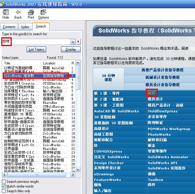Hide the navigation pane with Hide
Screen dimensions: 195x194
click(x=6, y=14)
